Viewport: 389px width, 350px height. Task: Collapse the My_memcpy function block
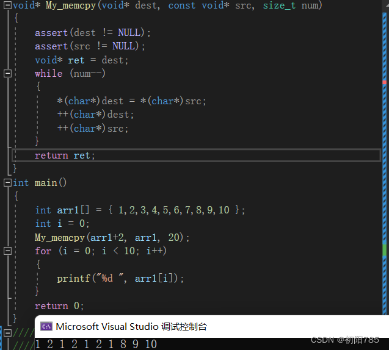(x=8, y=5)
